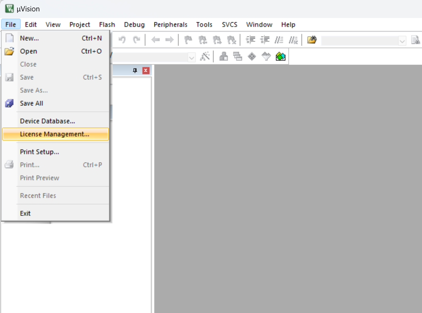Click the Save All disks icon in menu
Image resolution: width=422 pixels, height=313 pixels.
[9, 103]
